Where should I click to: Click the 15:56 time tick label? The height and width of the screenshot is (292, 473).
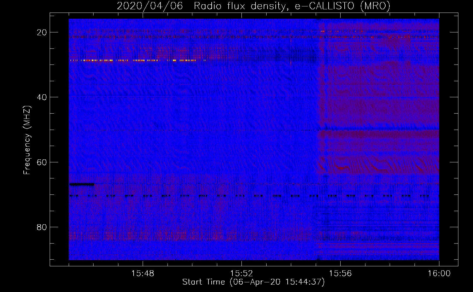tap(340, 274)
